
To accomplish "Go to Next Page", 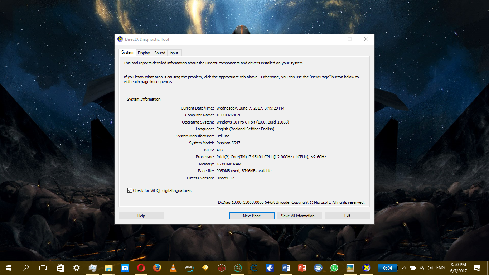I will point(252,216).
